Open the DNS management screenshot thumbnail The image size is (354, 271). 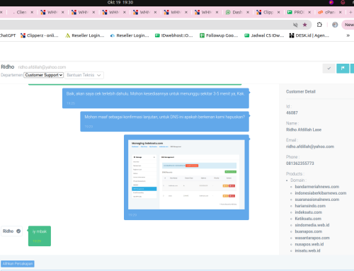pyautogui.click(x=186, y=175)
